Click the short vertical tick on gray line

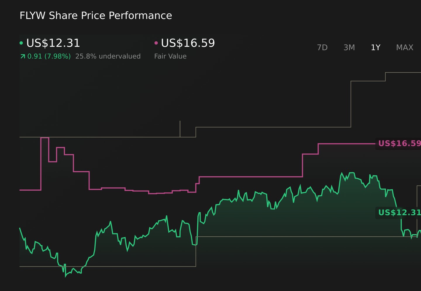point(180,129)
